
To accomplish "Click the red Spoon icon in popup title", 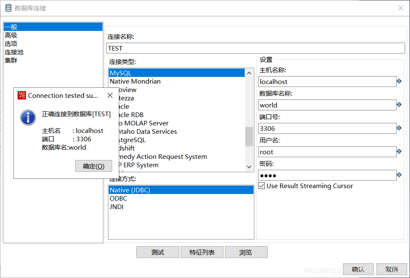I will [x=22, y=95].
